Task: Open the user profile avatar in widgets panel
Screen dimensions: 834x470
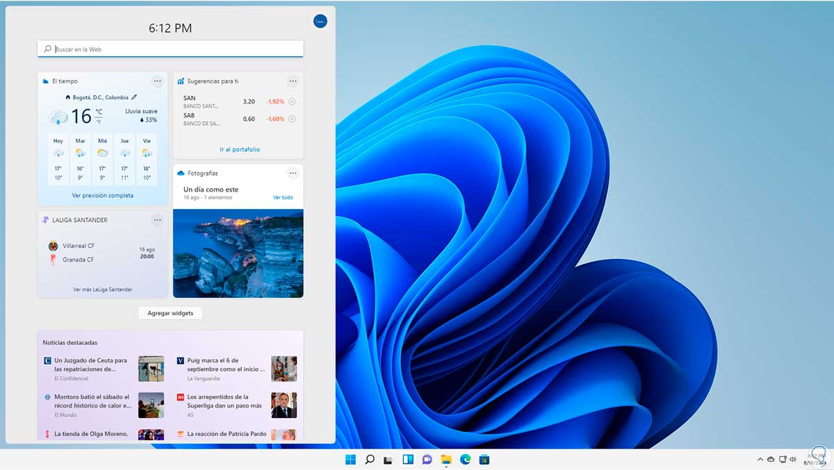Action: (x=320, y=22)
